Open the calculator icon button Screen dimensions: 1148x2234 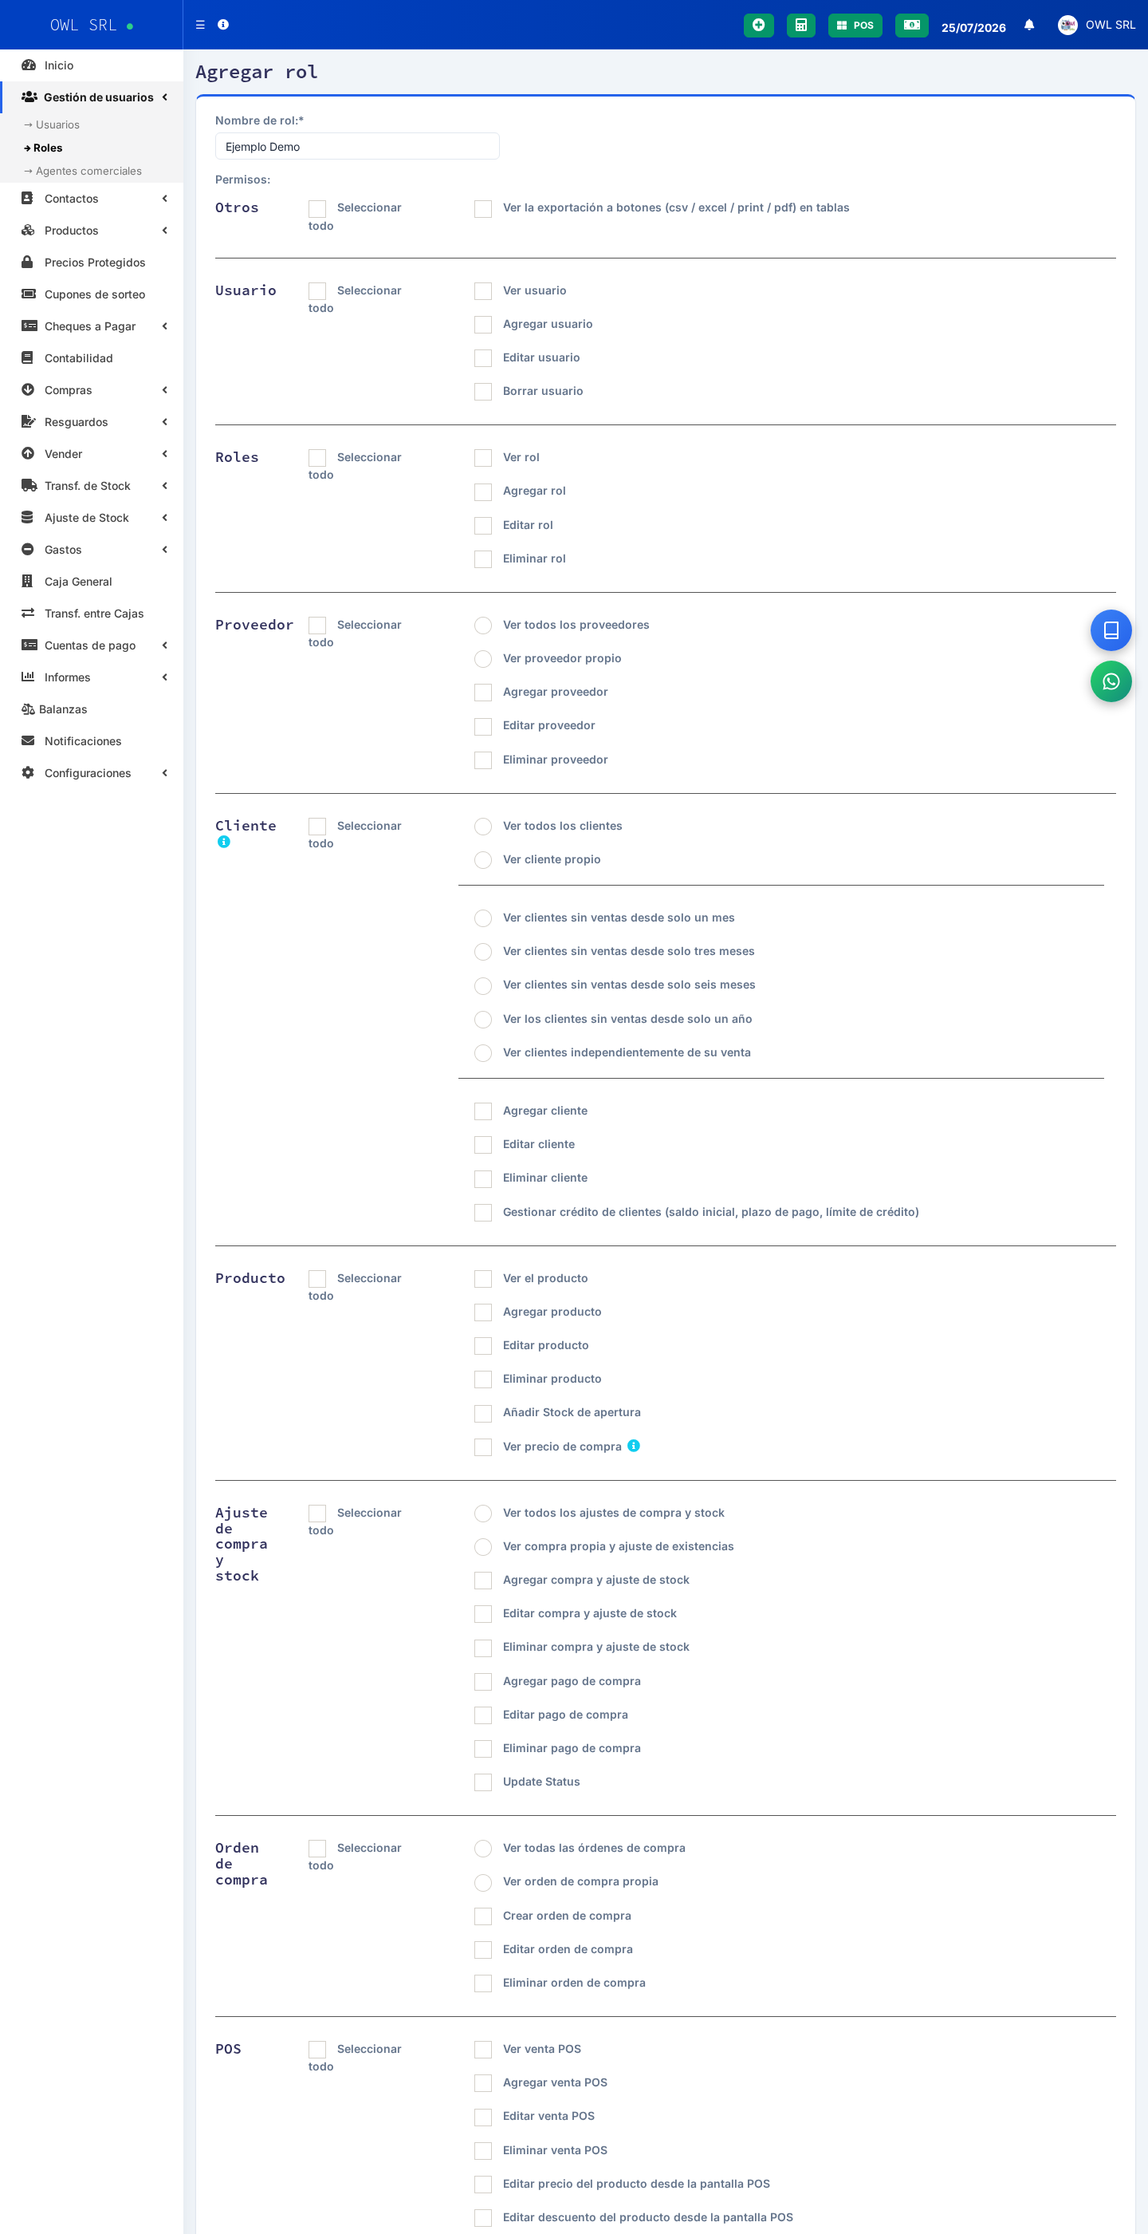point(800,24)
